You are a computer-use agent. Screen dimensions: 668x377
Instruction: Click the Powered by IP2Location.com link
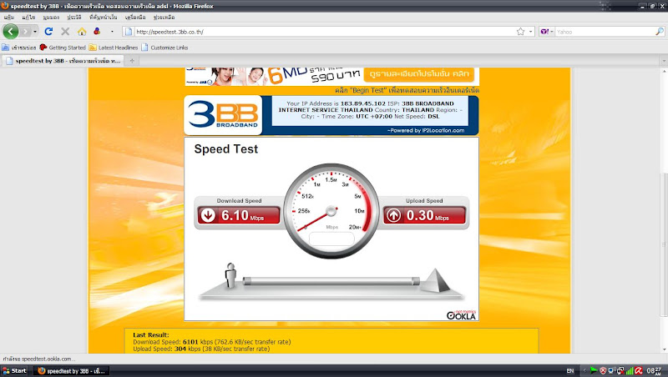(426, 131)
